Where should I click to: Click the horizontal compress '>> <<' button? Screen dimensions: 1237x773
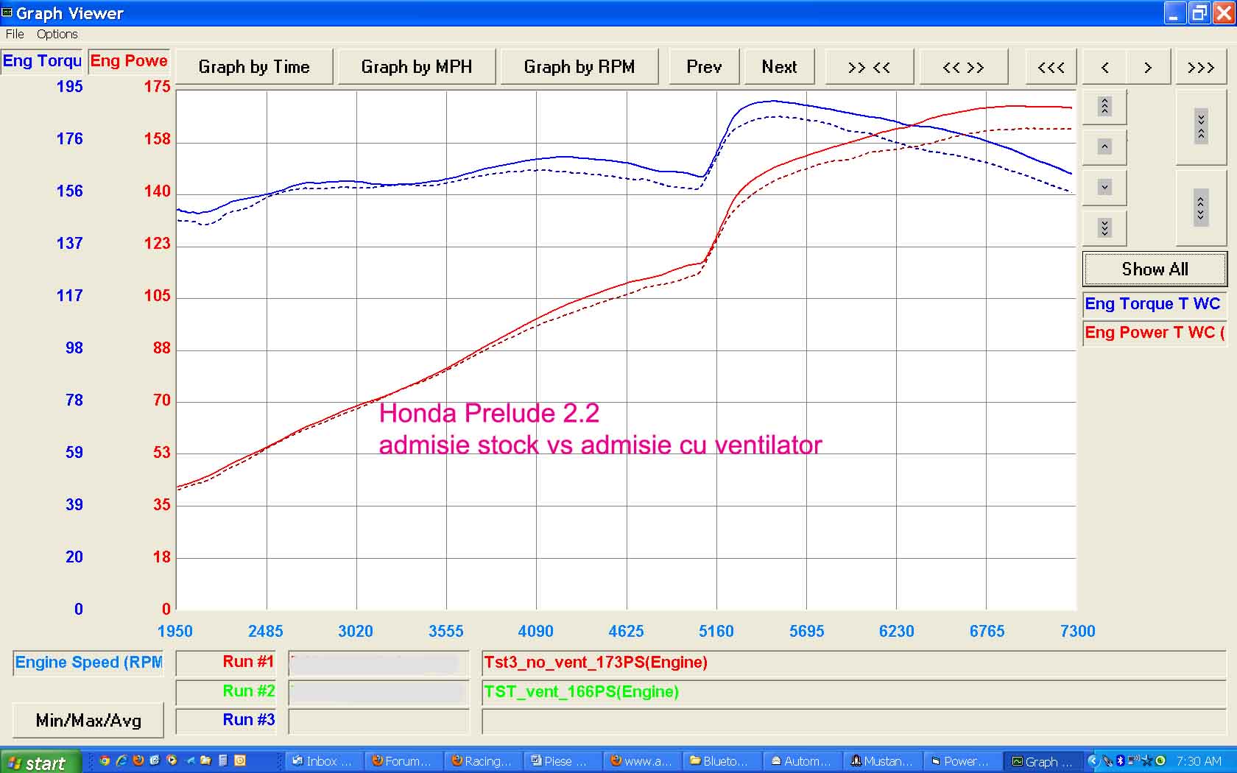coord(869,68)
